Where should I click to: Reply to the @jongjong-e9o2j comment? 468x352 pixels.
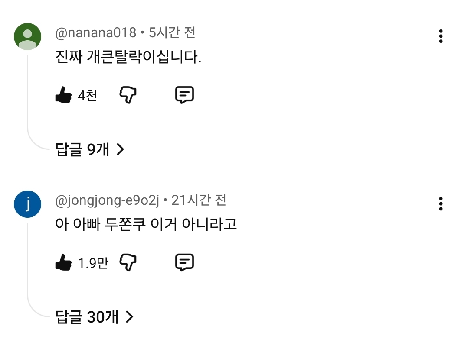coord(184,262)
